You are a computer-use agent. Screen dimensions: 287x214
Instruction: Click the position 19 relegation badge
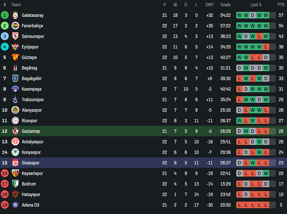(x=5, y=205)
